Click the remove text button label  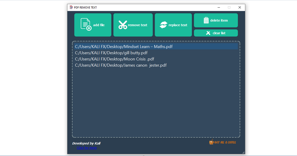137,25
